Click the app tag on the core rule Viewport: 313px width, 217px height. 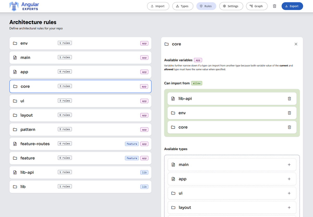[x=144, y=86]
